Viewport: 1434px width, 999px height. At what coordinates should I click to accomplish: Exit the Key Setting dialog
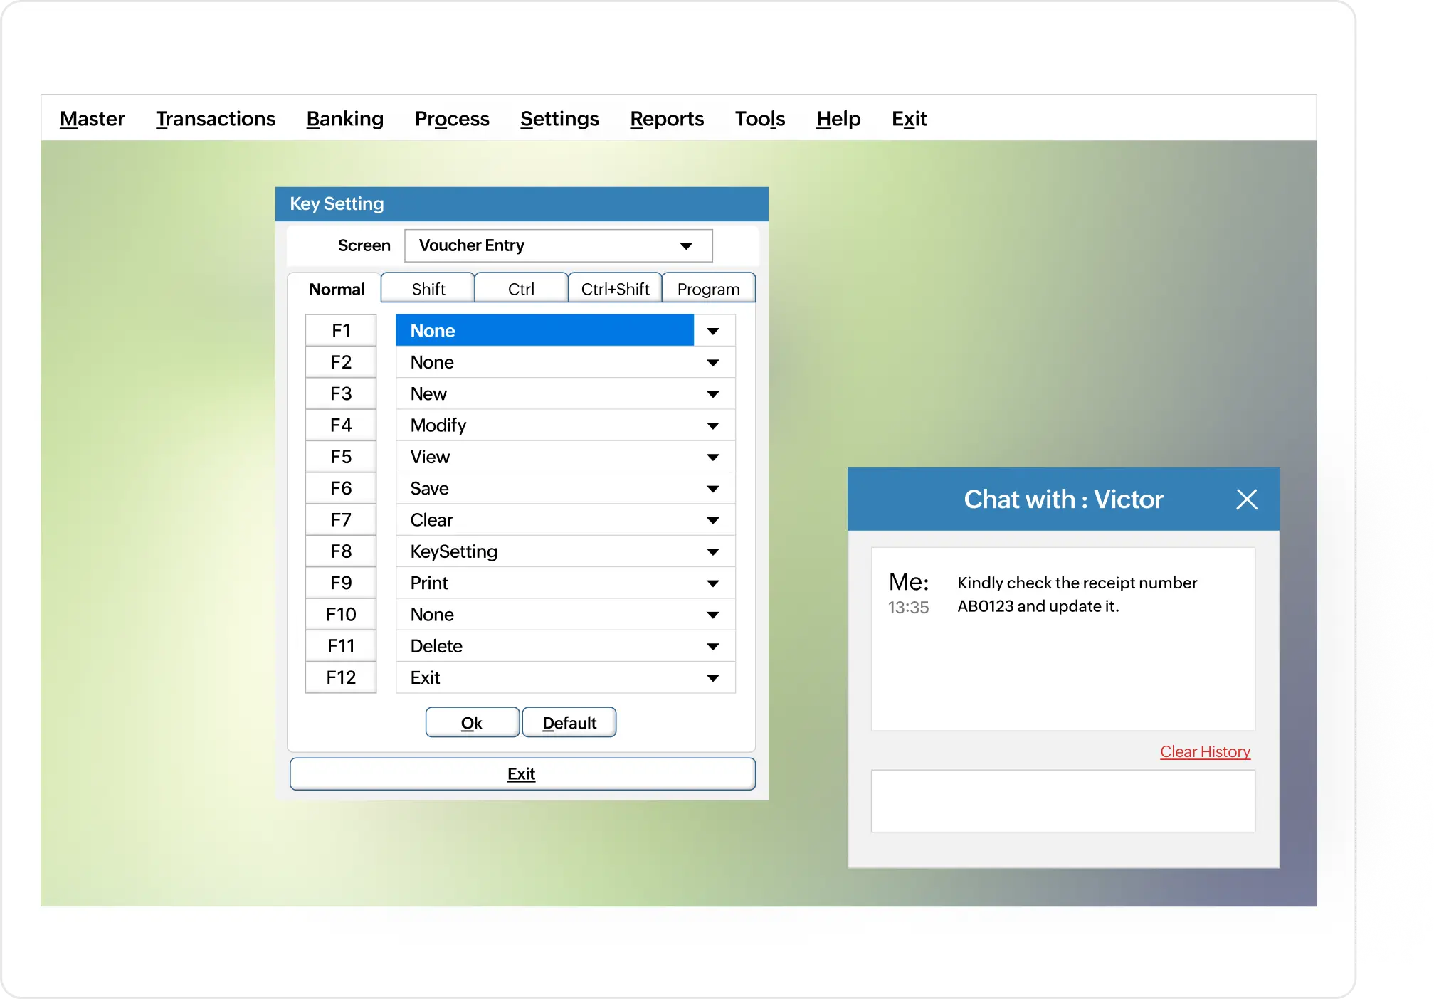[x=522, y=773]
